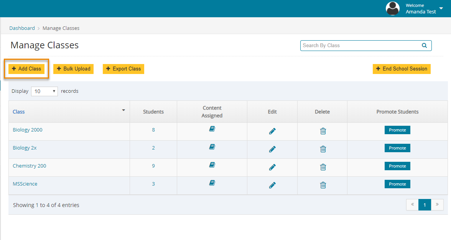Click the pencil icon for MSScience
451x240 pixels.
click(272, 185)
